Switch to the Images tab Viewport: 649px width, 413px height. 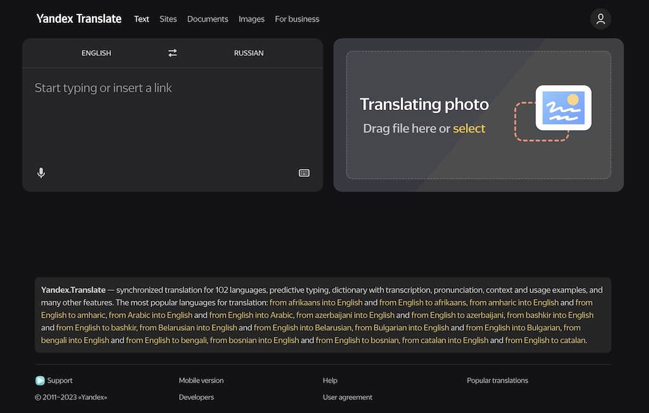tap(252, 19)
